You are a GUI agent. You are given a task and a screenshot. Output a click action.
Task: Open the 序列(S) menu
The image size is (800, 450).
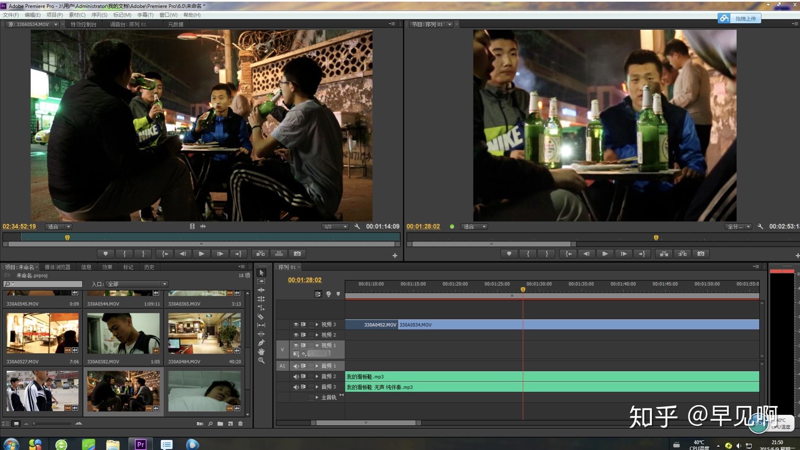pos(99,15)
